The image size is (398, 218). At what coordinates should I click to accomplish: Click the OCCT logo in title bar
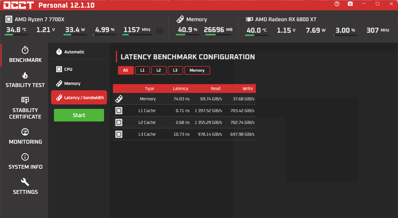tap(19, 5)
